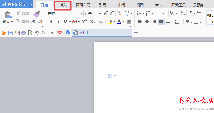Expand the font color dropdown arrow

[123, 22]
